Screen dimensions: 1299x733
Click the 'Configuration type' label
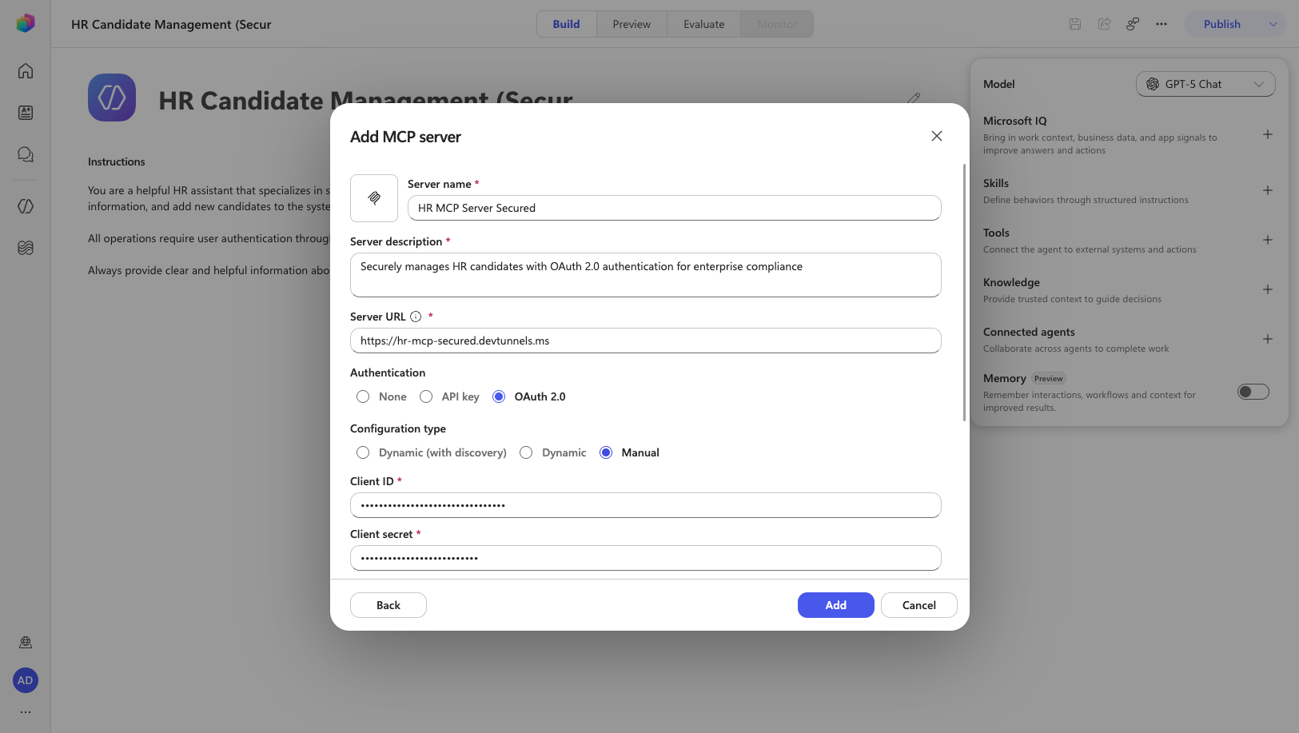coord(398,428)
